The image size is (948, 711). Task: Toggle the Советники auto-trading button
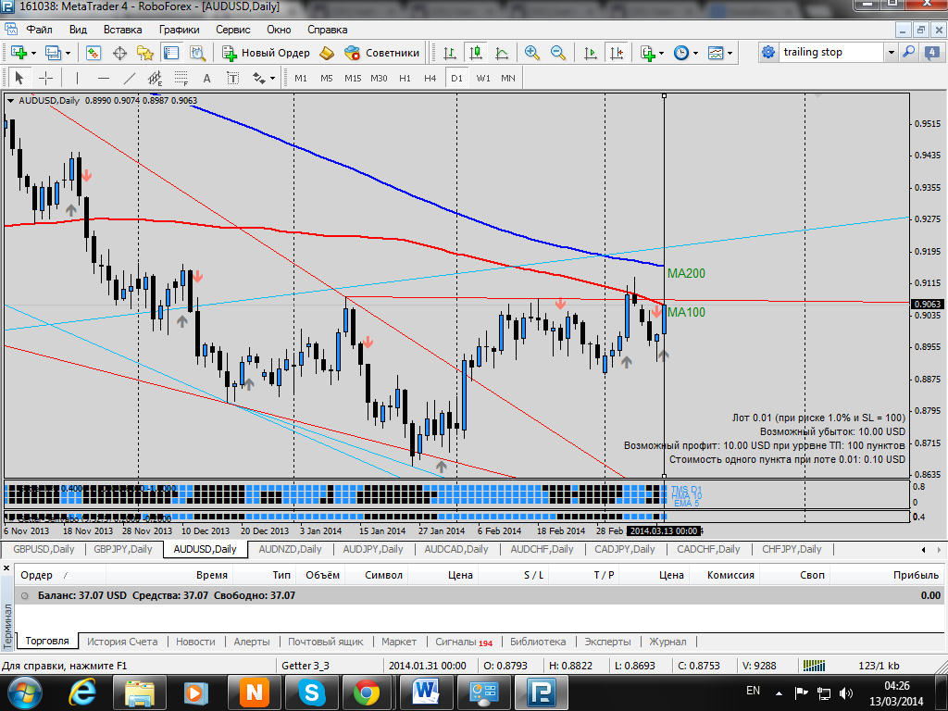[x=381, y=53]
